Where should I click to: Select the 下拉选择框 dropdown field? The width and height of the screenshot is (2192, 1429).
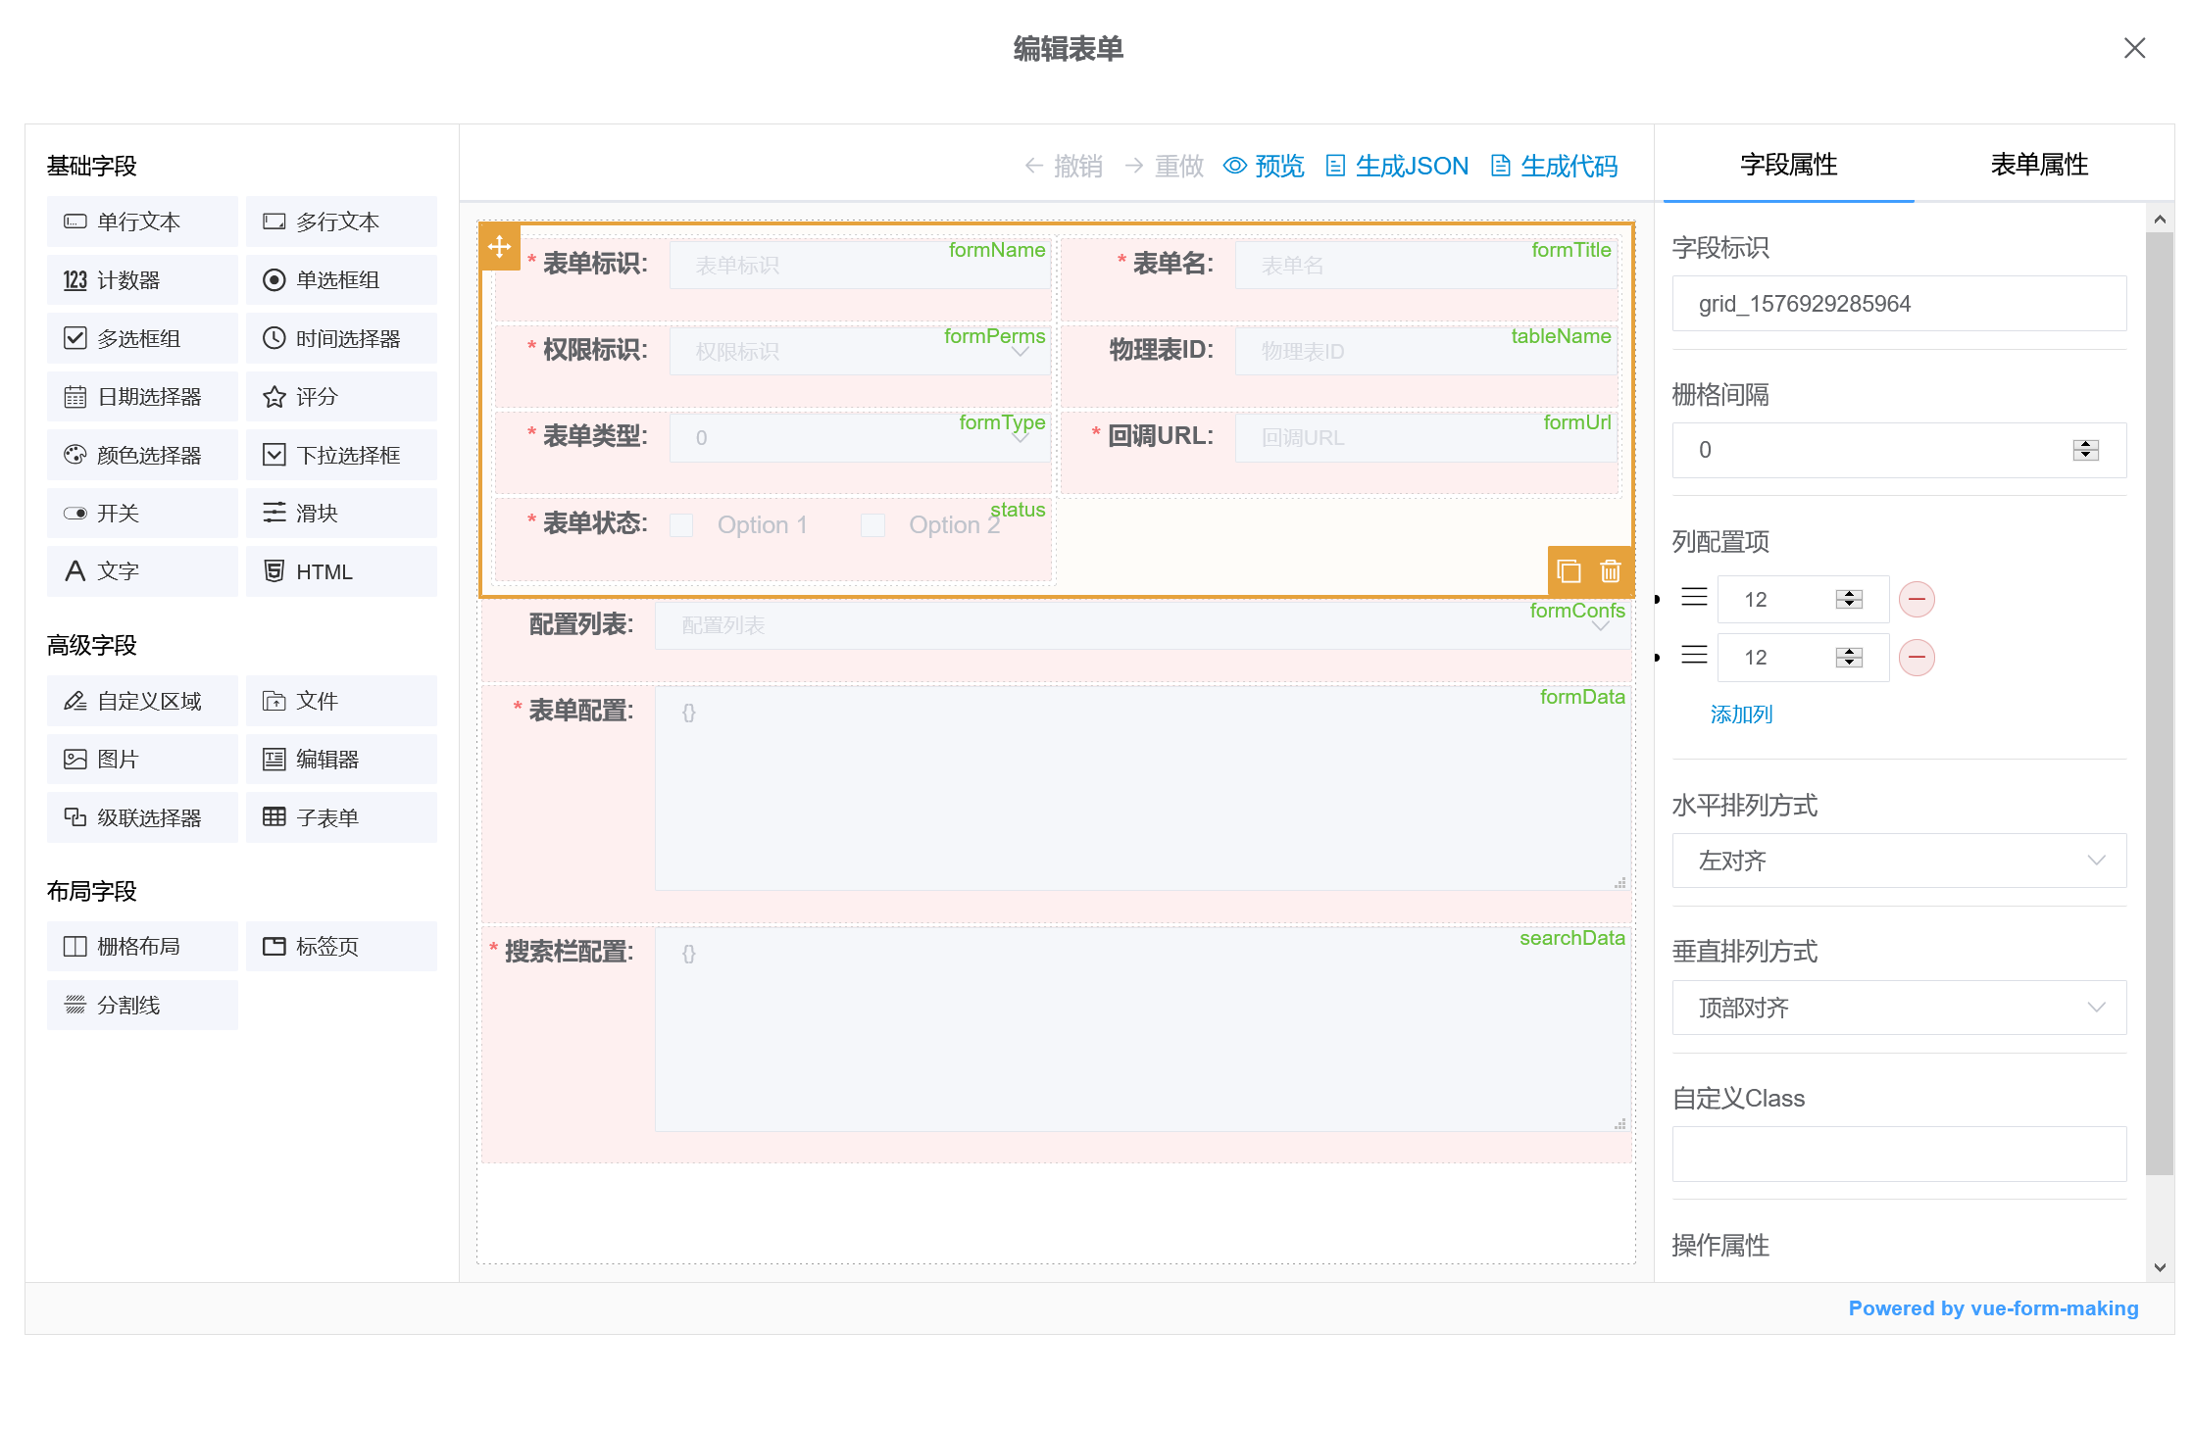pyautogui.click(x=341, y=455)
